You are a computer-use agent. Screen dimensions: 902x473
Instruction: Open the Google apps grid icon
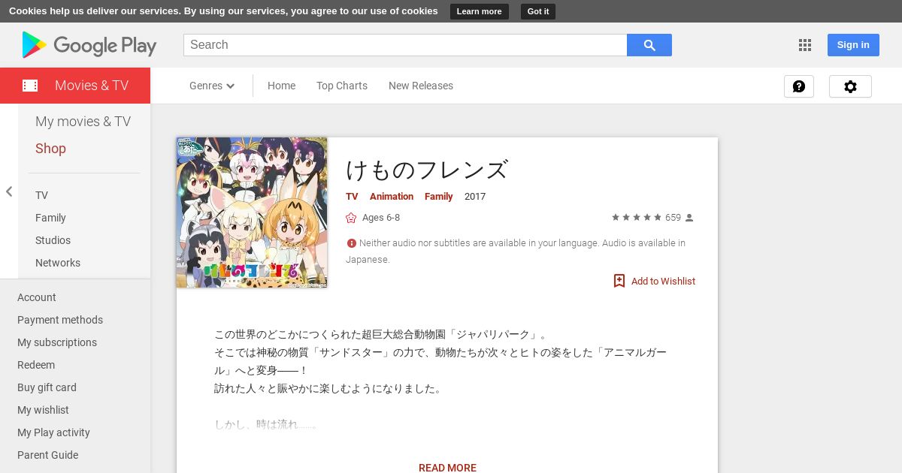pos(805,45)
